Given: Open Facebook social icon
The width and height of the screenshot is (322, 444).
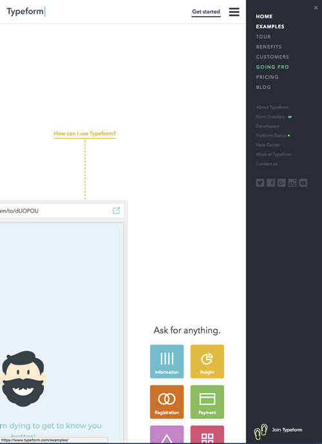Looking at the screenshot, I should pos(270,183).
